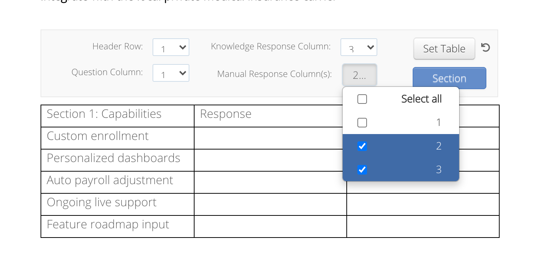Click the 'Personalized dashboards' row label
This screenshot has height=260, width=542.
point(113,158)
